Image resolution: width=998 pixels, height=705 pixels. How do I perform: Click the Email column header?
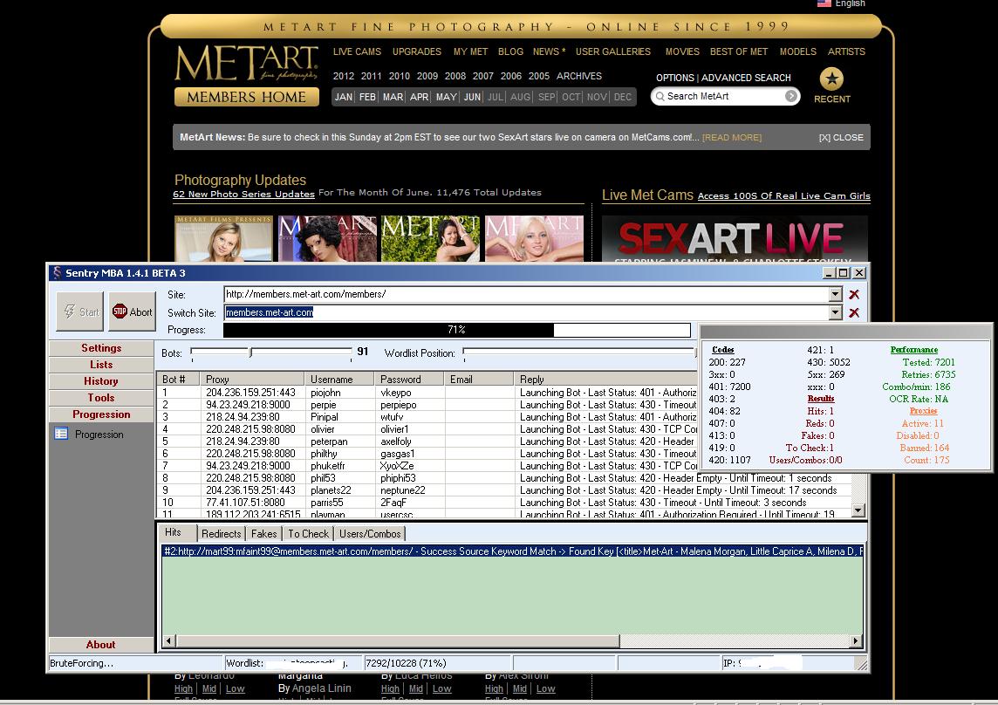(479, 379)
